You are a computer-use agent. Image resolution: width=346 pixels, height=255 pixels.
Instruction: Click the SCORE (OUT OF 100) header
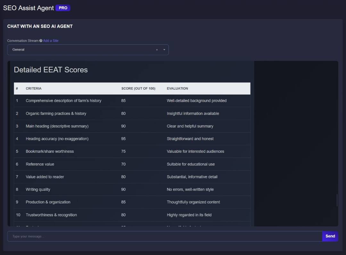138,89
